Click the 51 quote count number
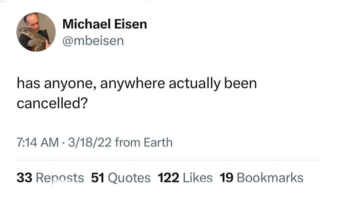 (98, 178)
